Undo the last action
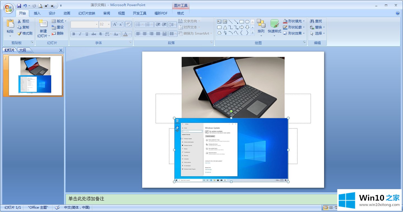 [25, 6]
